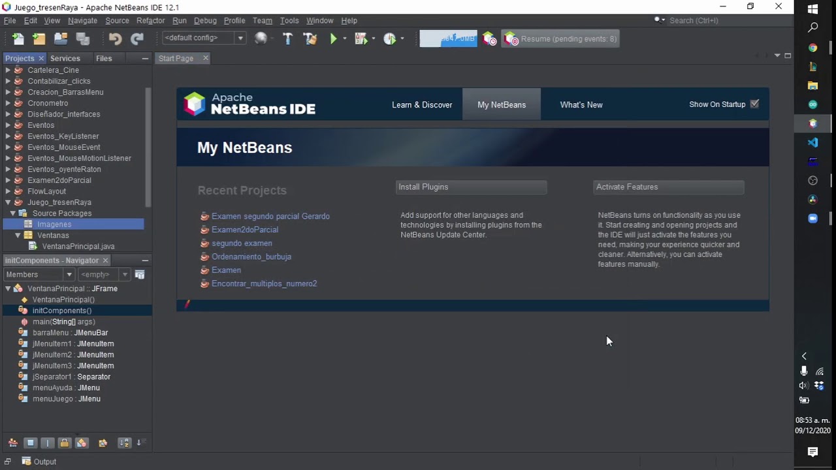
Task: Open Visual Studio Code from taskbar
Action: [x=812, y=142]
